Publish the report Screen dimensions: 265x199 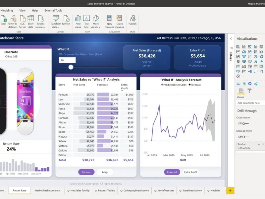click(x=132, y=20)
